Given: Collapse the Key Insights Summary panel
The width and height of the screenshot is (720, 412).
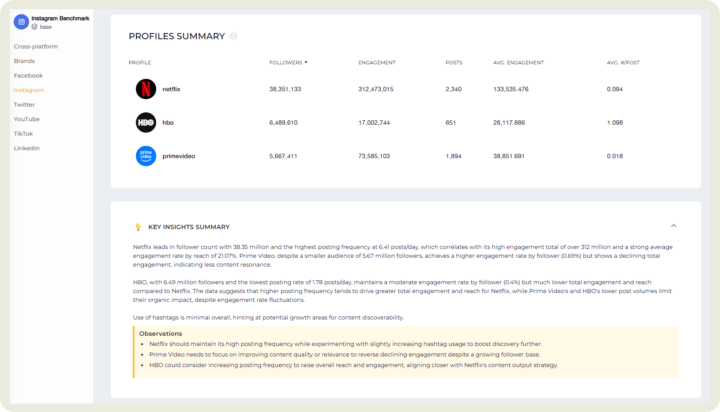Looking at the screenshot, I should click(673, 226).
